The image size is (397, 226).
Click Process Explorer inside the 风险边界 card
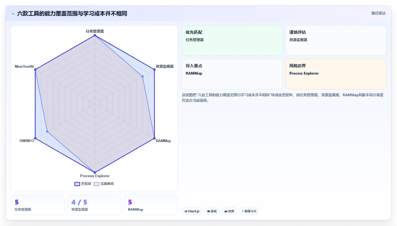pyautogui.click(x=304, y=73)
